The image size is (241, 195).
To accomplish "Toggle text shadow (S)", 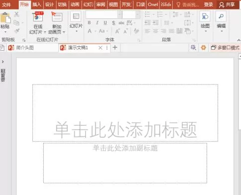I will [114, 23].
